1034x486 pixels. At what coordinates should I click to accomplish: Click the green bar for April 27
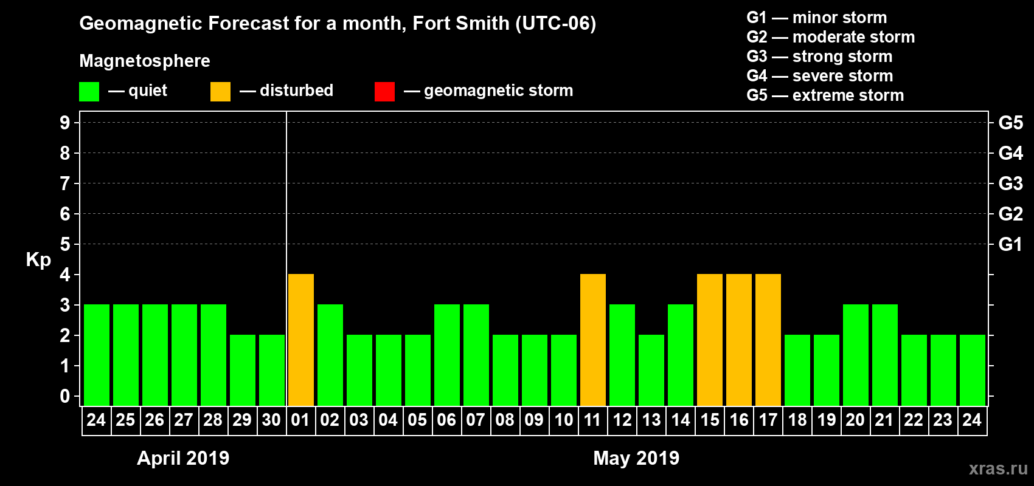pos(184,355)
